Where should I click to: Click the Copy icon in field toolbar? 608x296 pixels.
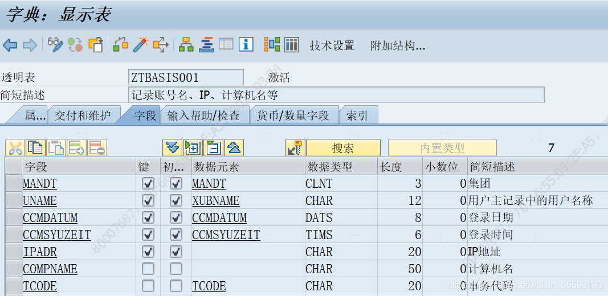click(x=36, y=147)
